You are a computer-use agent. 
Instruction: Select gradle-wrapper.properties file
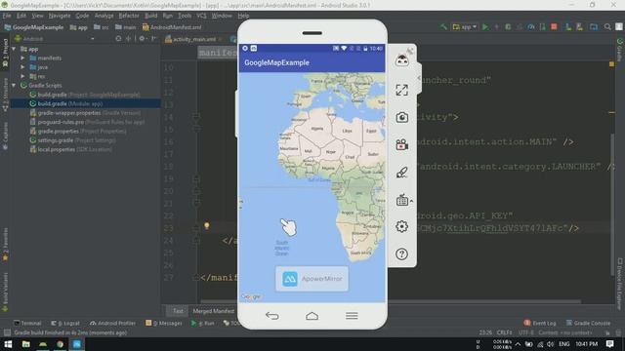[x=85, y=113]
